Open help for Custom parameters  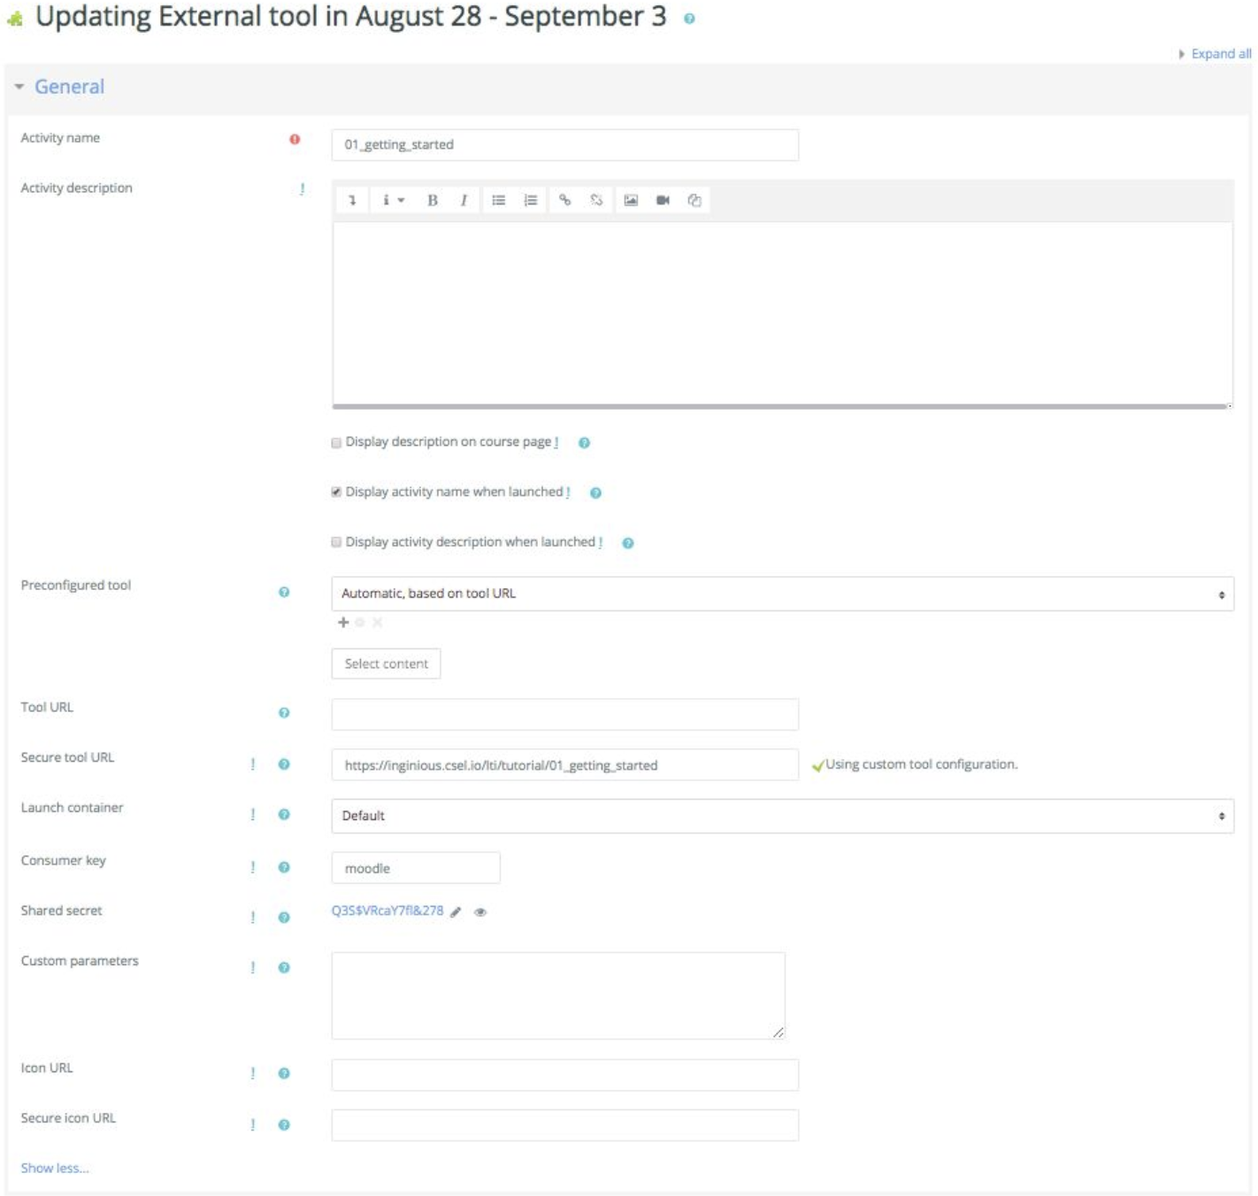click(284, 967)
